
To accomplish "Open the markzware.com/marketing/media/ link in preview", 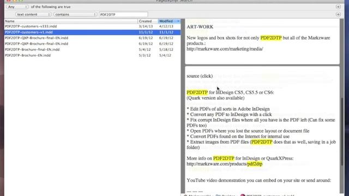I will pyautogui.click(x=225, y=49).
